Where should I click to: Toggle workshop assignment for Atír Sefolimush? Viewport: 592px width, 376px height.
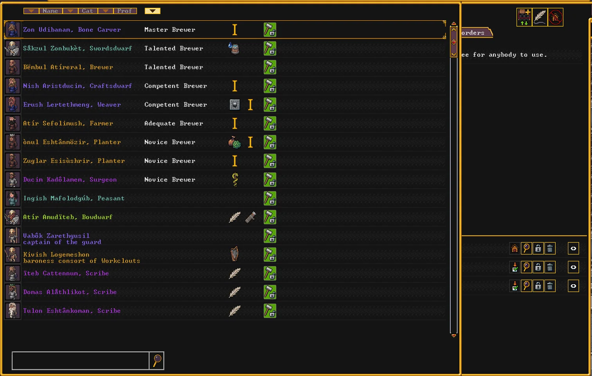[x=270, y=123]
